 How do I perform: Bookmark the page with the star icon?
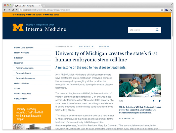click(162, 10)
